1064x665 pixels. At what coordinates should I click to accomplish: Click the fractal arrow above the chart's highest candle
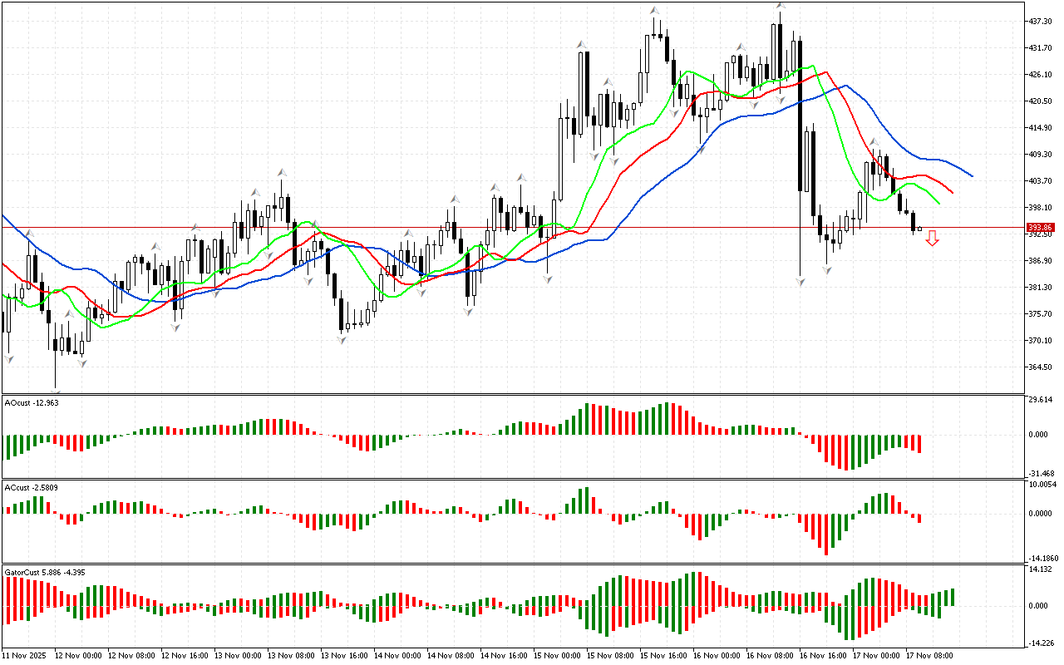781,5
